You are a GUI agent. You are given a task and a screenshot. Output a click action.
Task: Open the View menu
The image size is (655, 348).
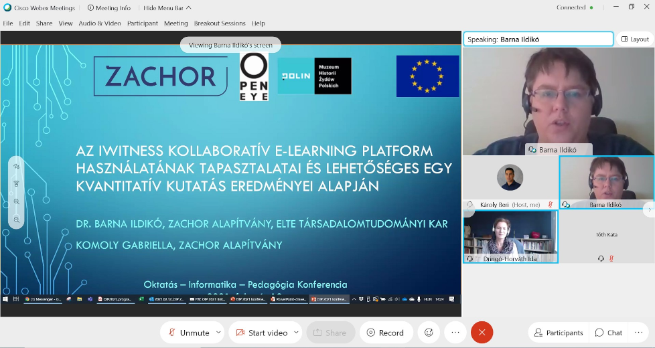tap(65, 23)
